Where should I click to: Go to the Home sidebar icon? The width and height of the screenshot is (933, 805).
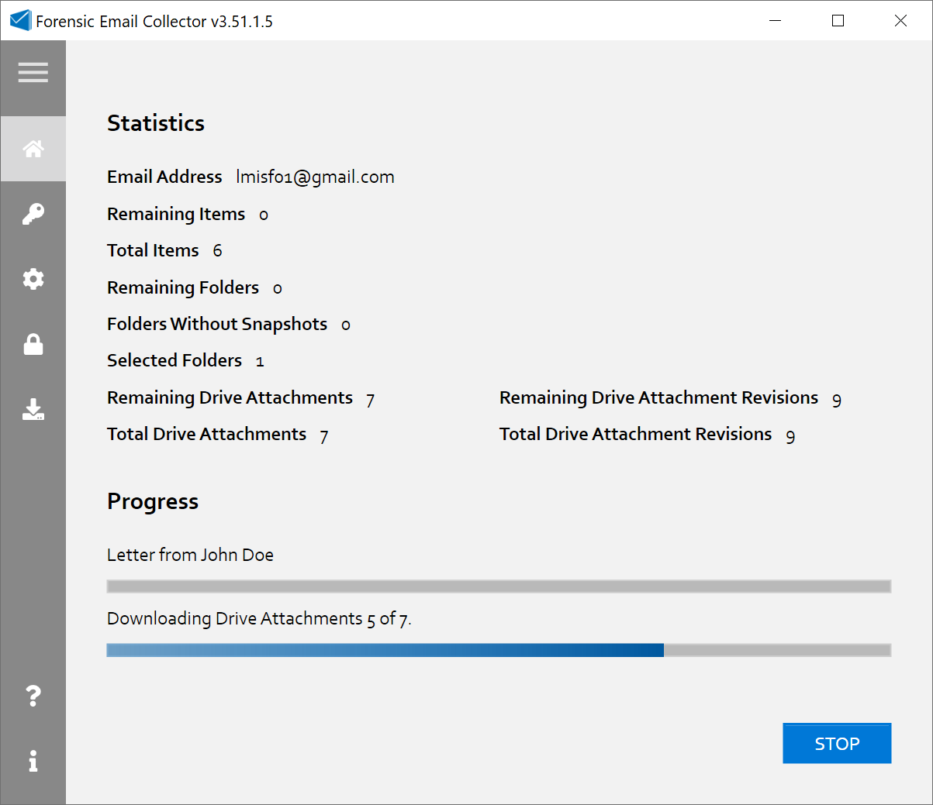pyautogui.click(x=33, y=149)
